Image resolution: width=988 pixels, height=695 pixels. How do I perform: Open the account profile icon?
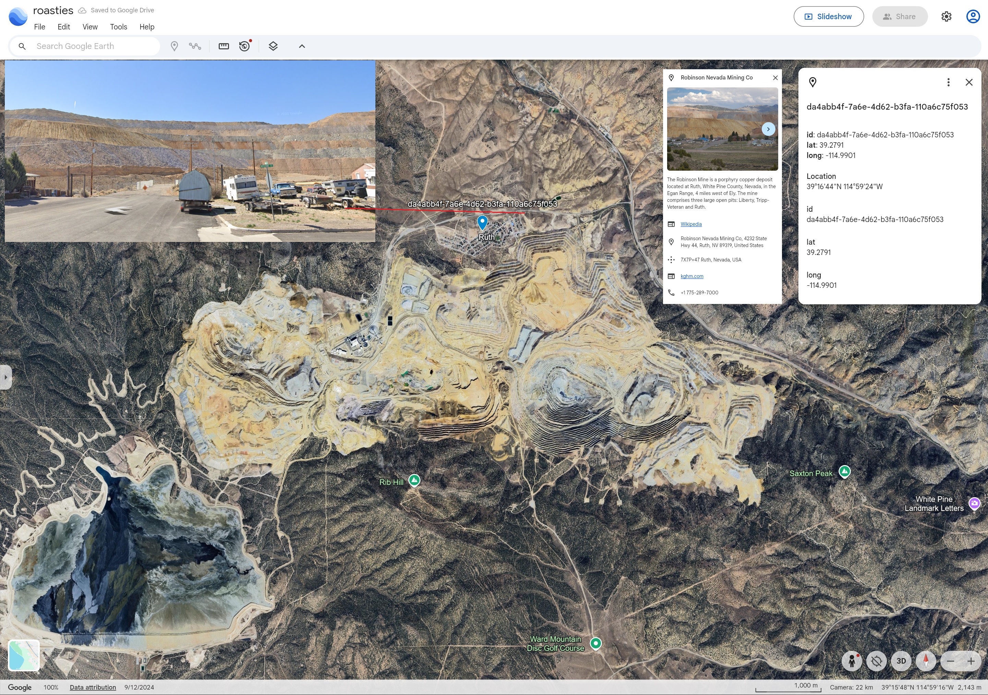(973, 16)
